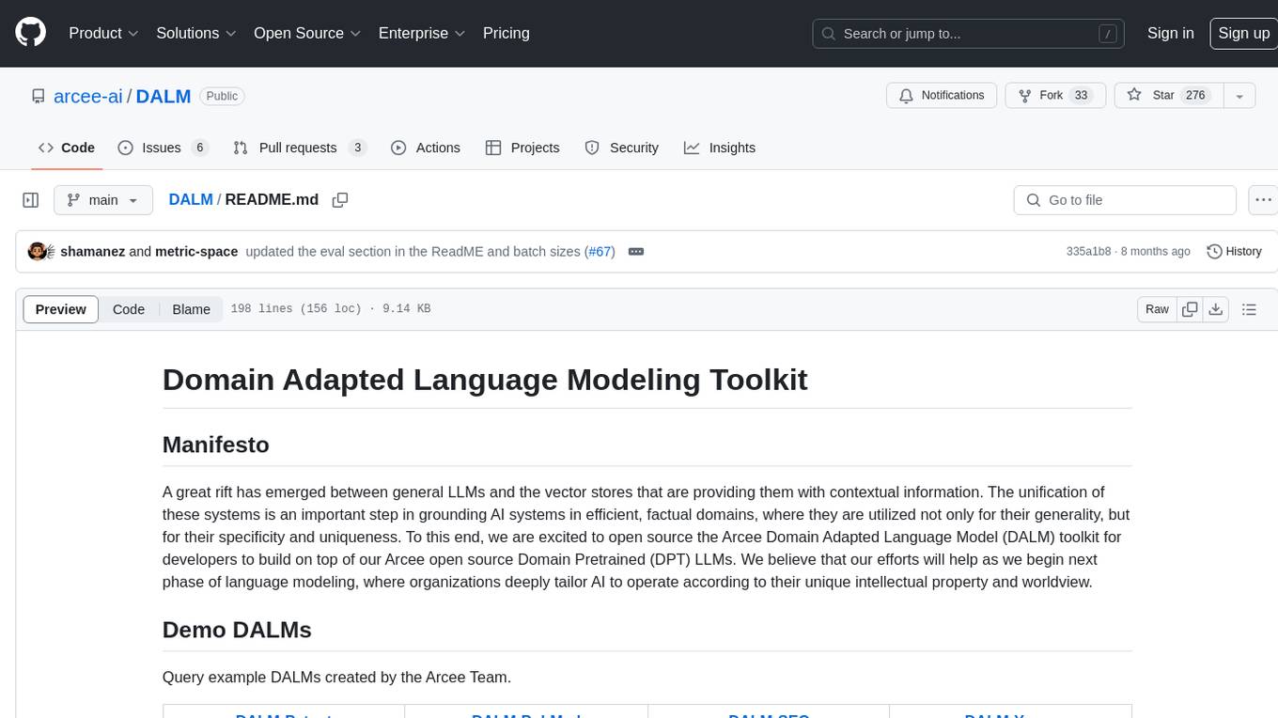Click the Manifesto heading
This screenshot has width=1278, height=718.
coord(216,445)
